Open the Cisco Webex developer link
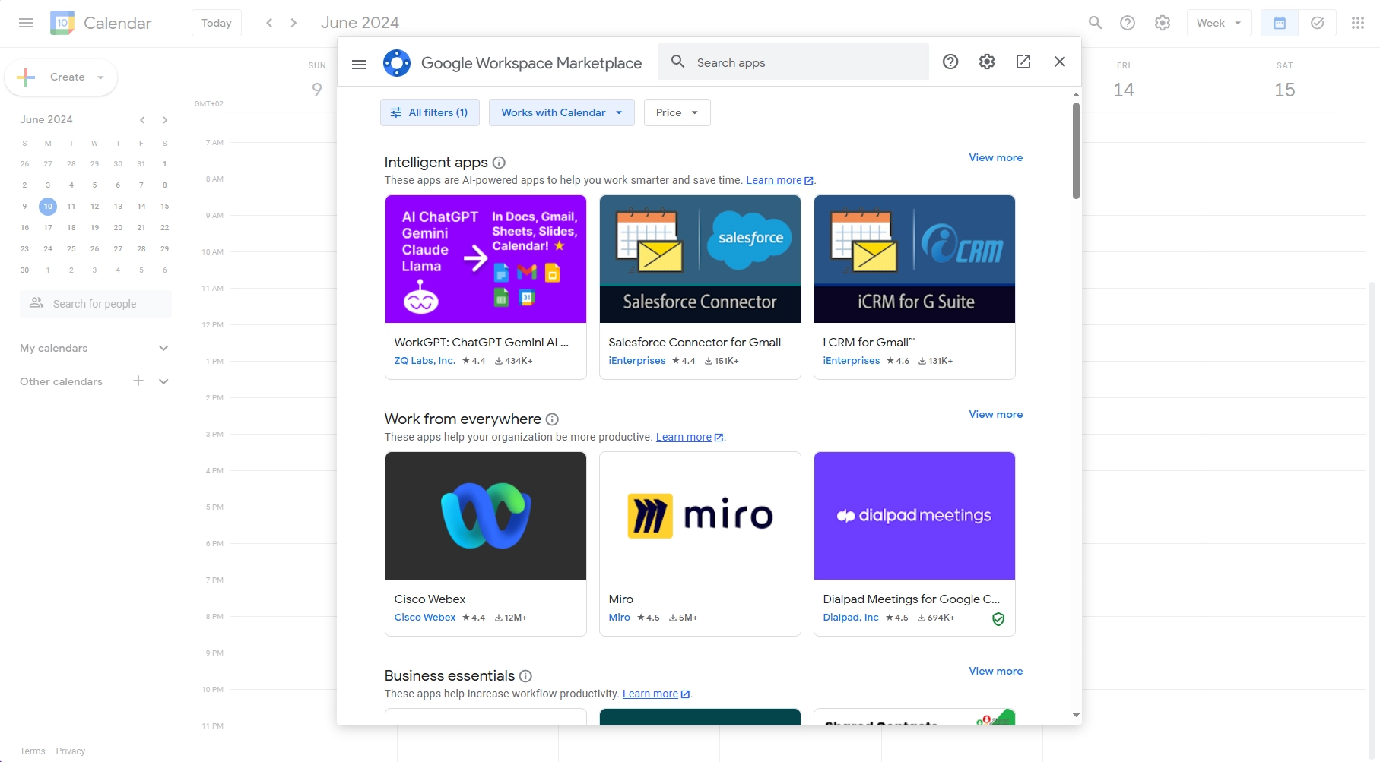 click(424, 618)
